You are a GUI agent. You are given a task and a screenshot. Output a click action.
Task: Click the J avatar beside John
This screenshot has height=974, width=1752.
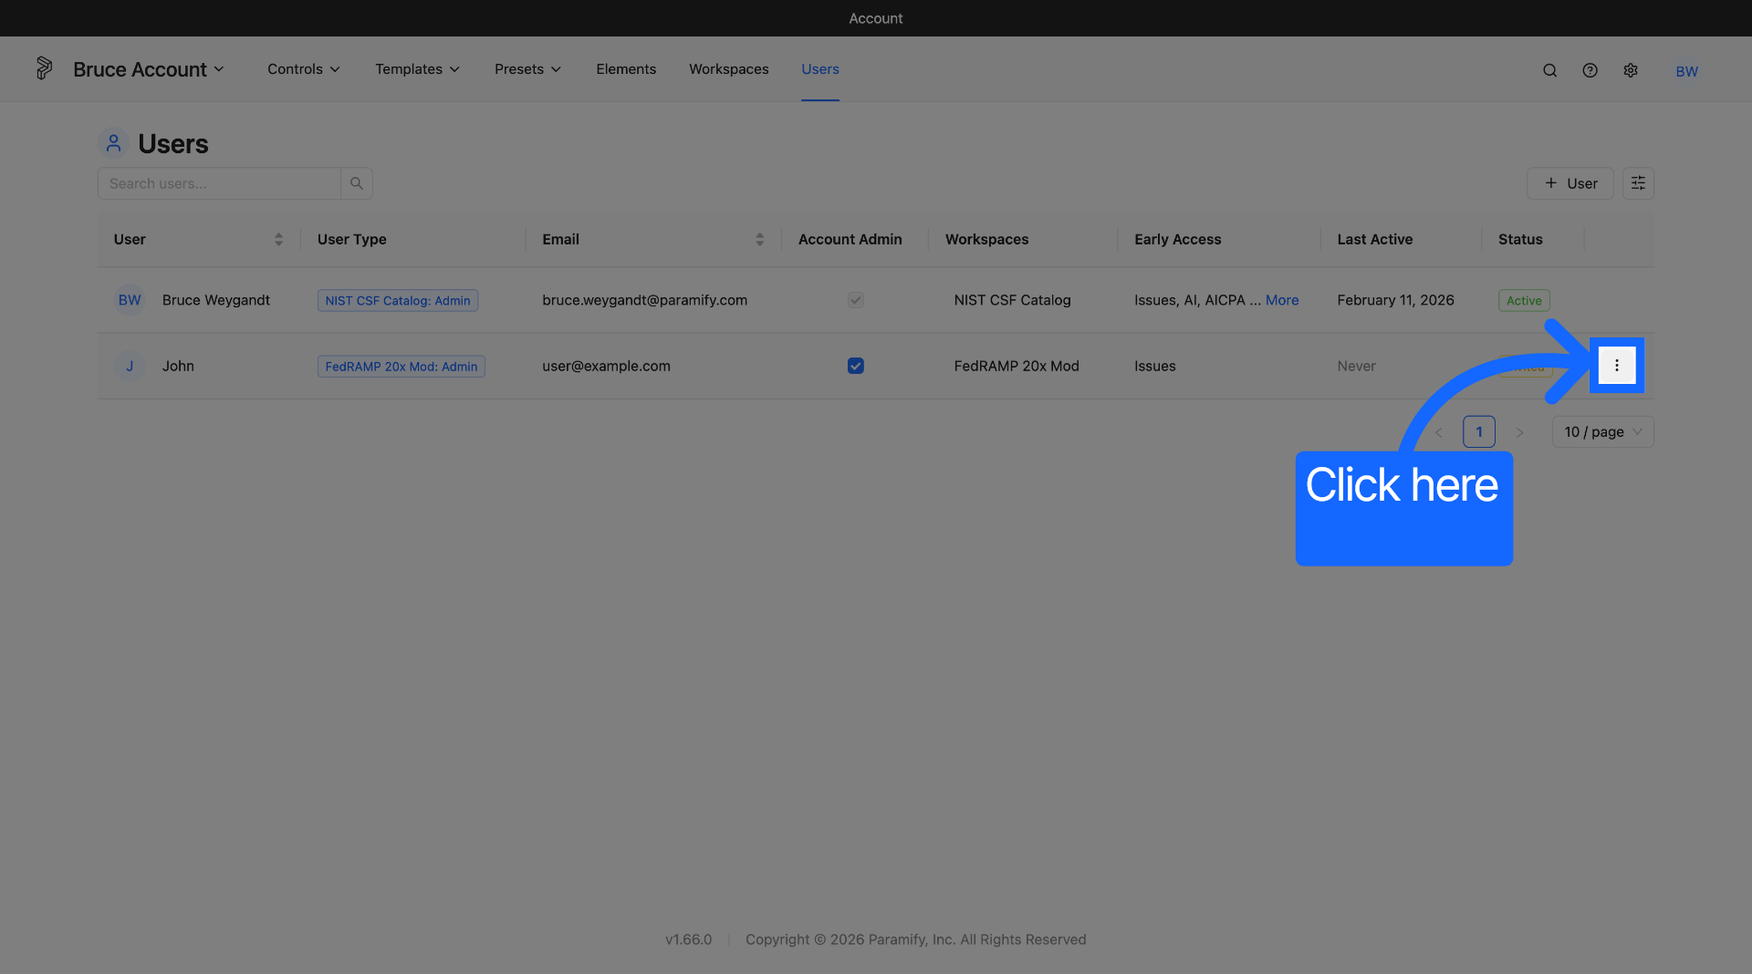pyautogui.click(x=130, y=366)
